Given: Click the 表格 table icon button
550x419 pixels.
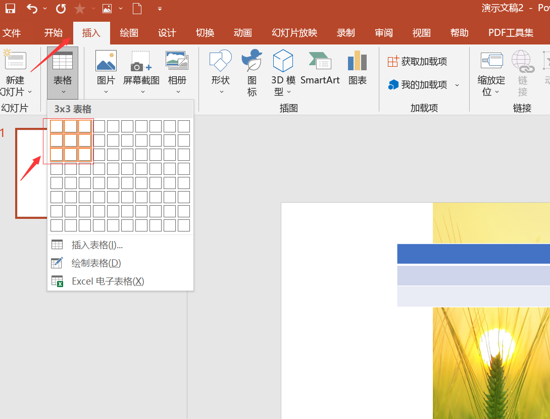Looking at the screenshot, I should [63, 73].
